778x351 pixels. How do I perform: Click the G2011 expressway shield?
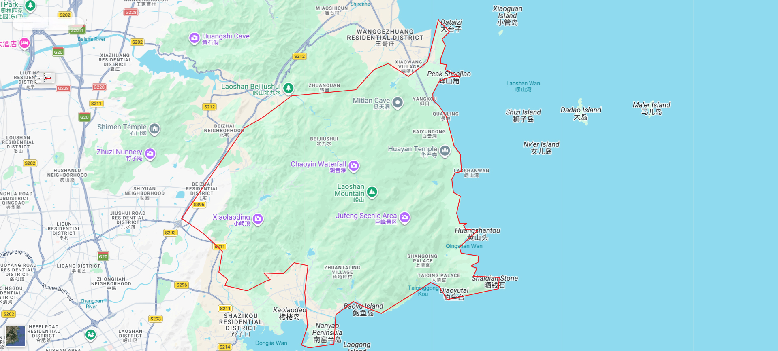click(77, 30)
